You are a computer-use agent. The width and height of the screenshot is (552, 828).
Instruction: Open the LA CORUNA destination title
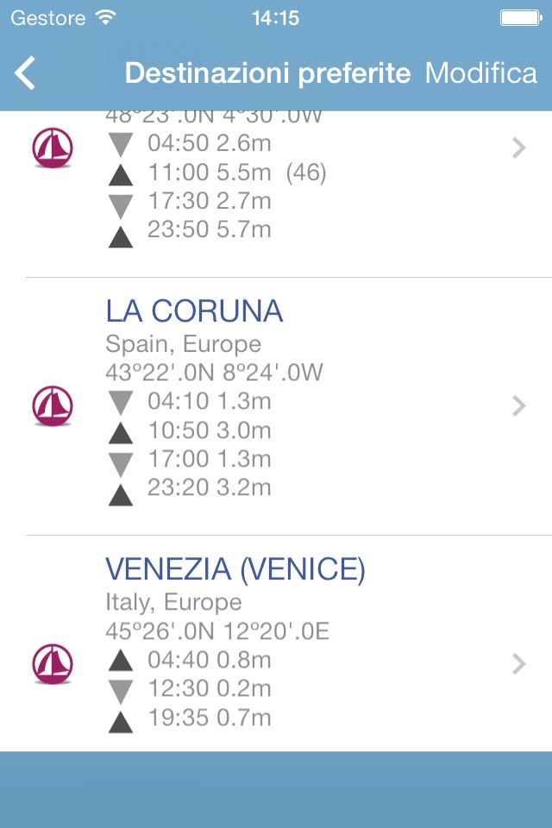194,311
